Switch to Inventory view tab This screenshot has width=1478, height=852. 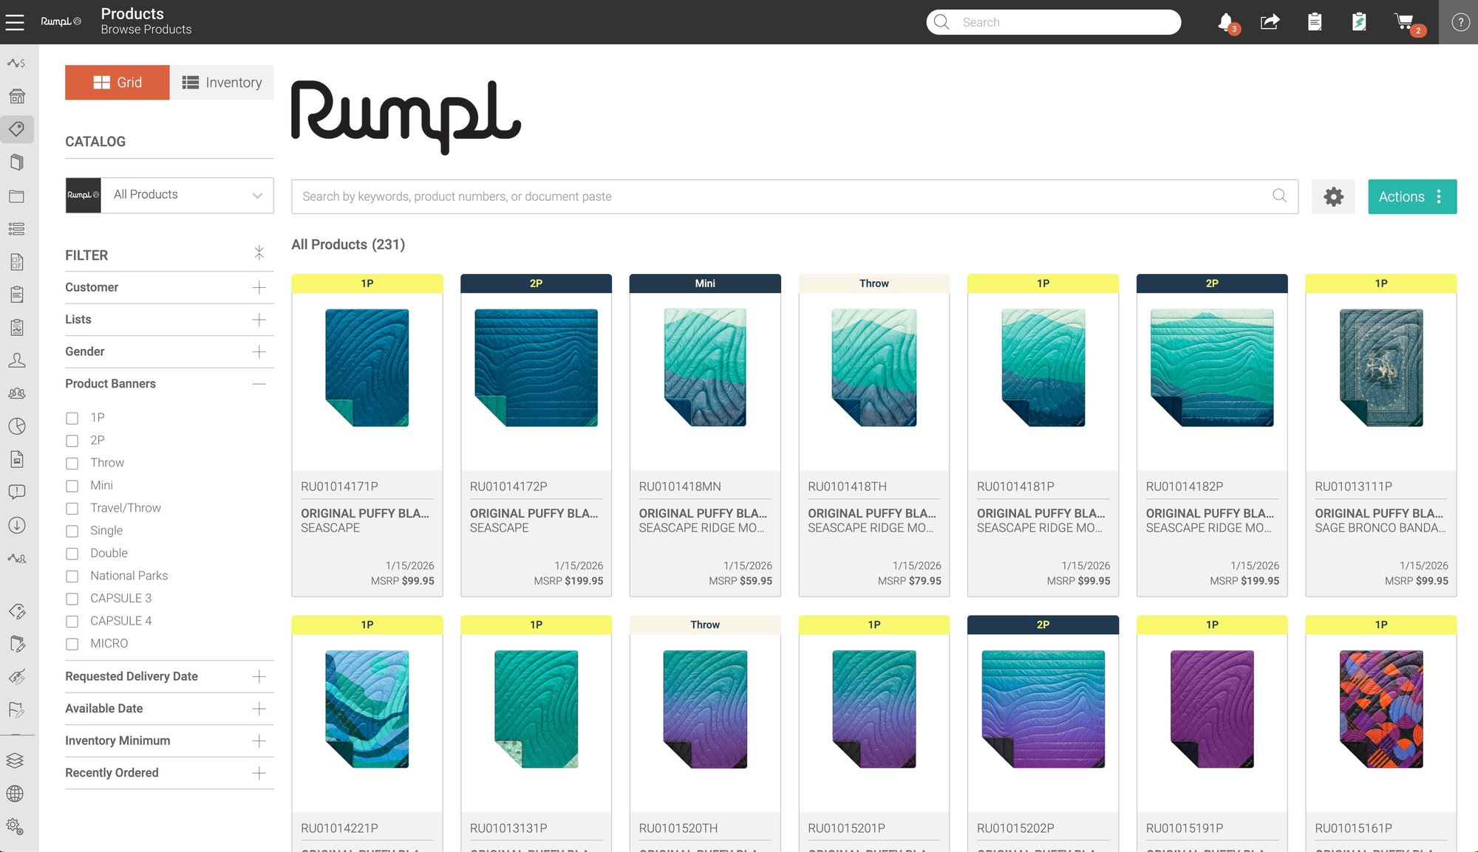tap(222, 83)
